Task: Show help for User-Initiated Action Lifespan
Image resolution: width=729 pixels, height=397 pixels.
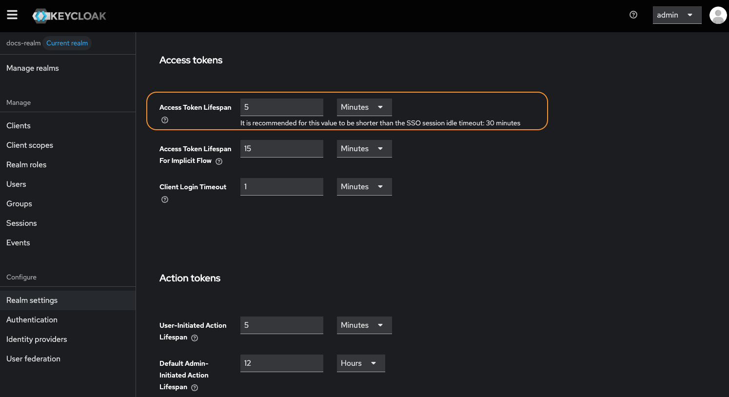Action: point(195,338)
